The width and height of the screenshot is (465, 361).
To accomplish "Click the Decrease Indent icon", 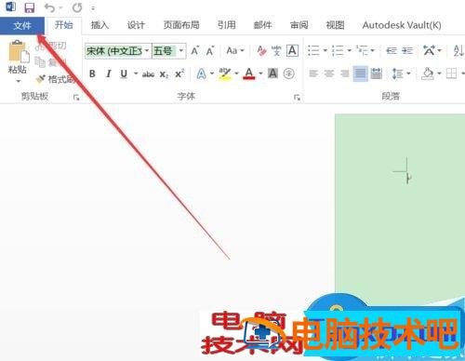I will tap(392, 50).
